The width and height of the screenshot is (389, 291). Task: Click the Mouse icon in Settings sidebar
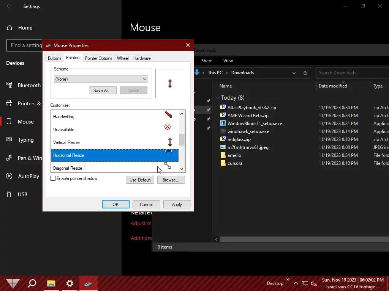(x=9, y=122)
